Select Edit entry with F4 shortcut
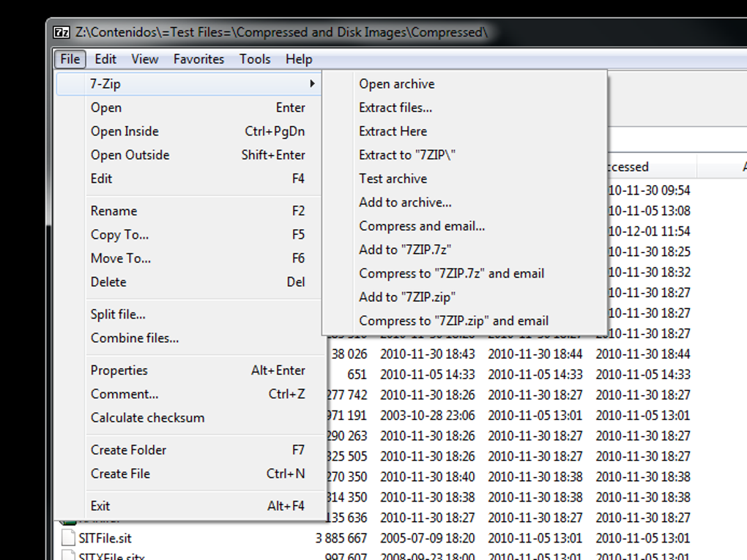The width and height of the screenshot is (747, 560). point(189,179)
